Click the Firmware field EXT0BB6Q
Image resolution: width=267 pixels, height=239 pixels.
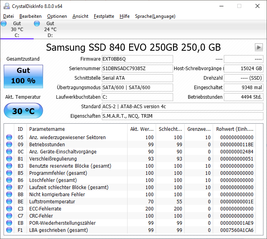coord(137,59)
